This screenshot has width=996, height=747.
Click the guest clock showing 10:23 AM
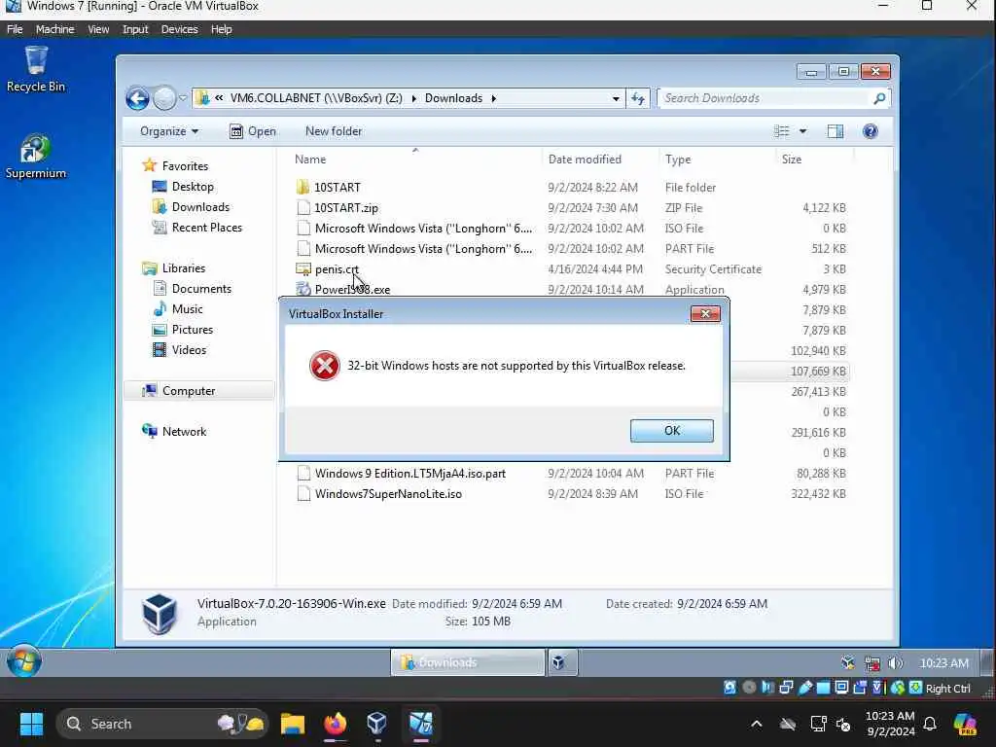943,663
